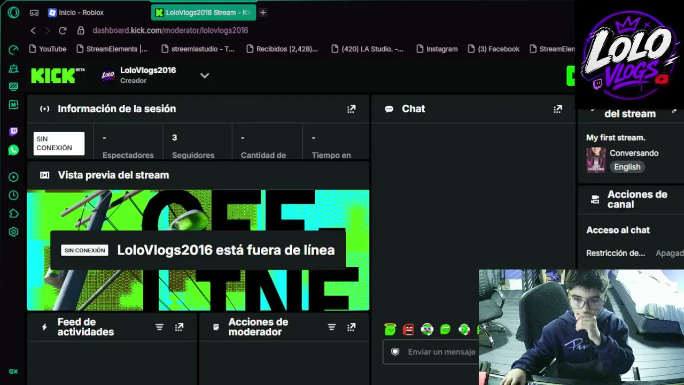Click the Conversando category label
This screenshot has width=684, height=385.
634,153
